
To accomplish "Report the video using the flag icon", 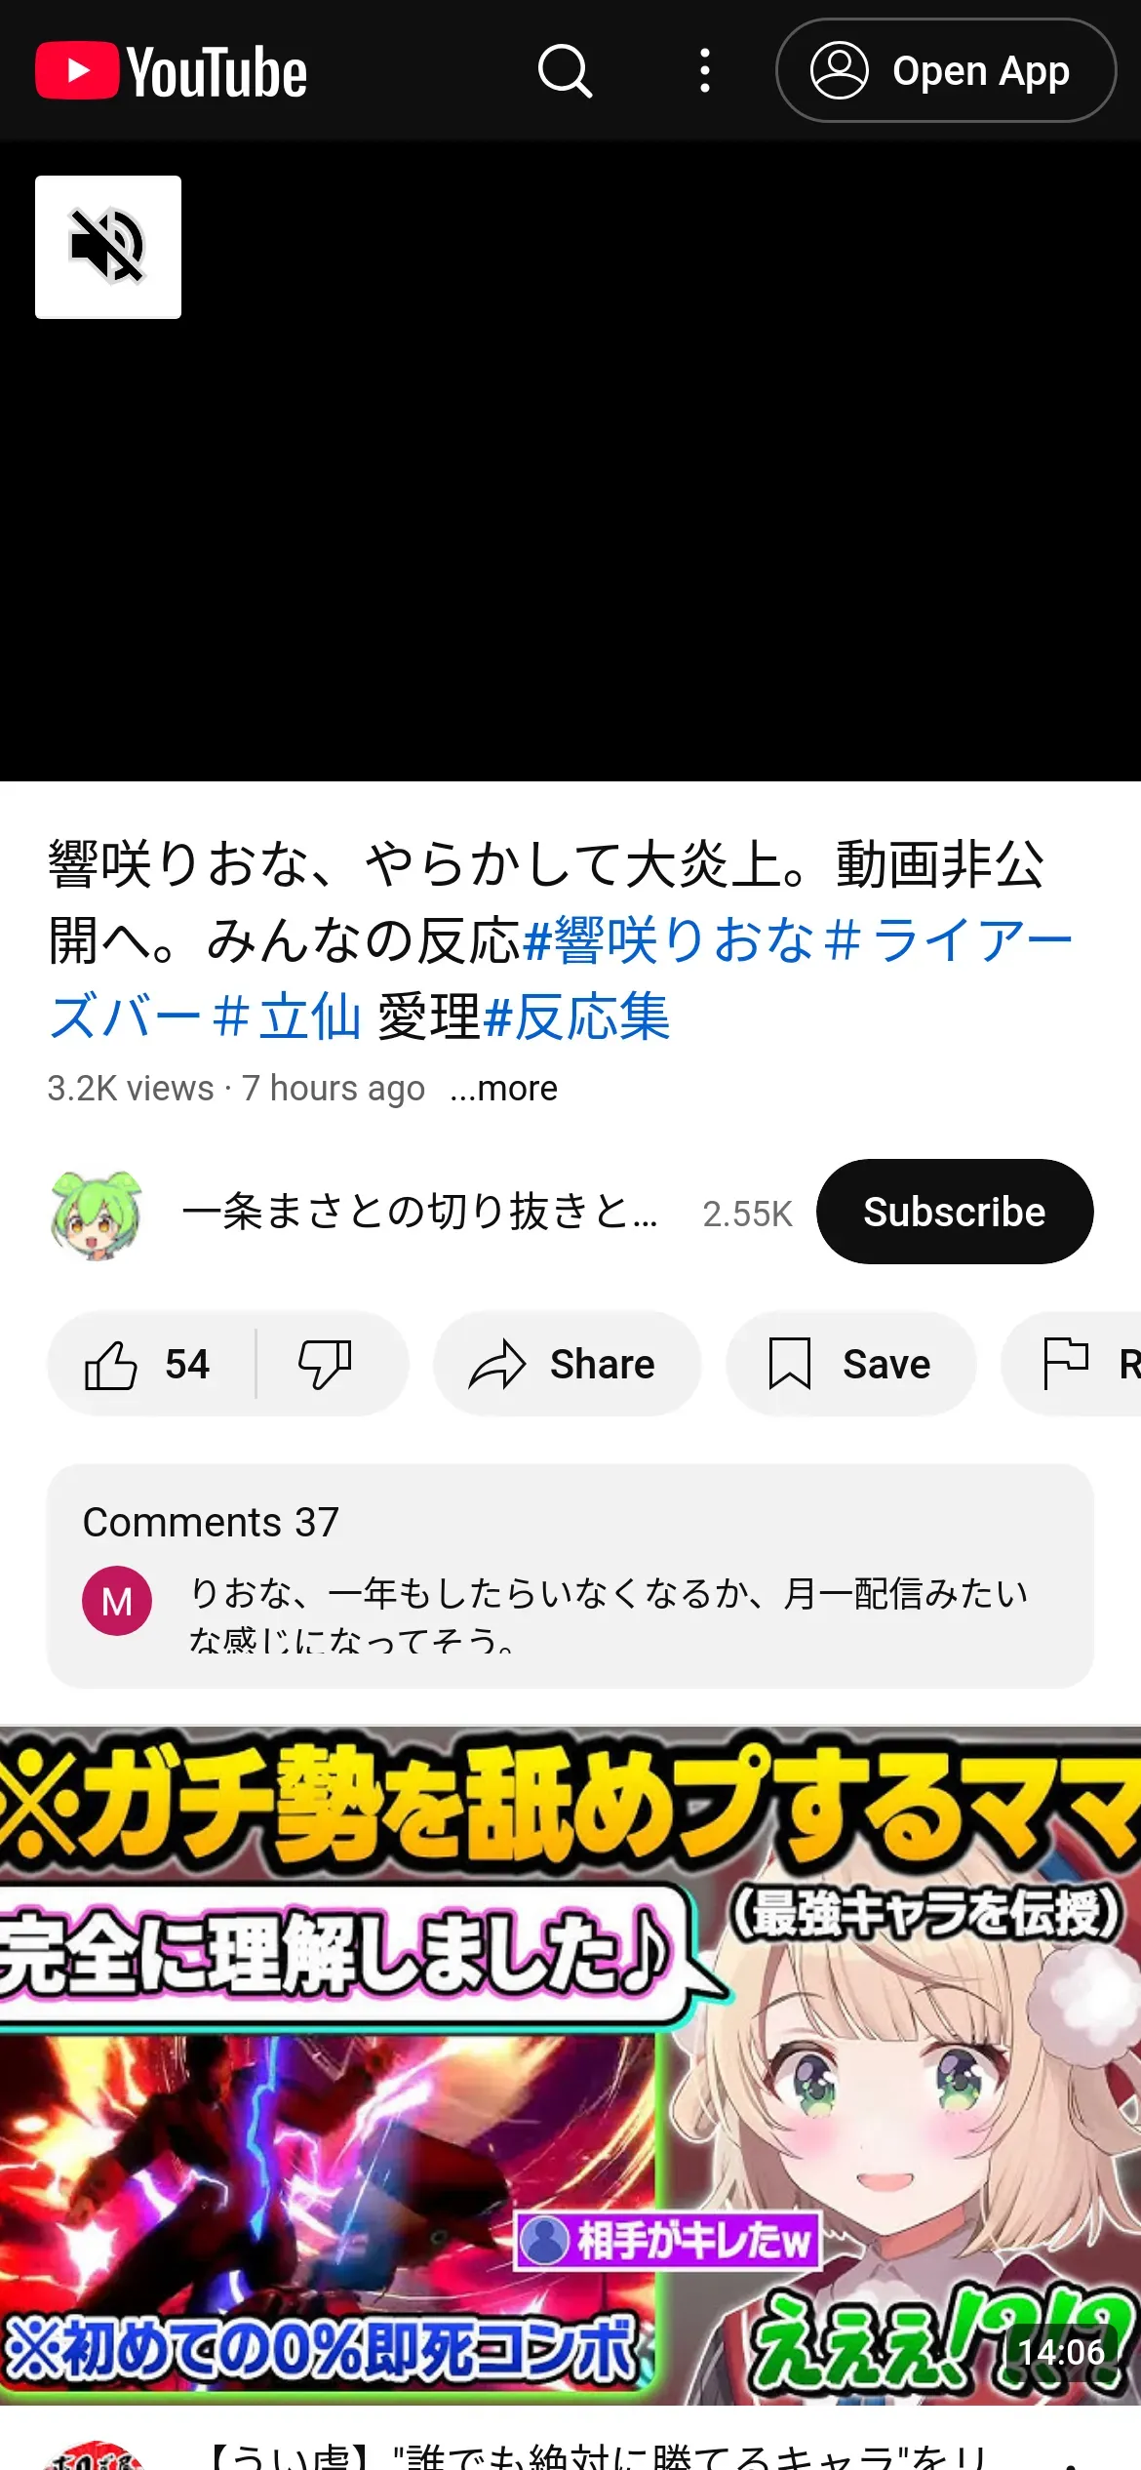I will pos(1073,1364).
